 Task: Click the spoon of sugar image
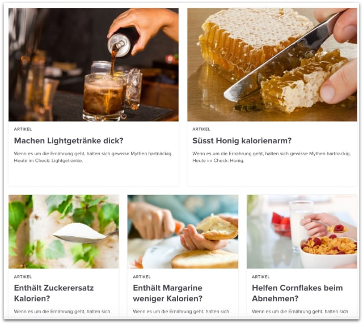pyautogui.click(x=64, y=232)
